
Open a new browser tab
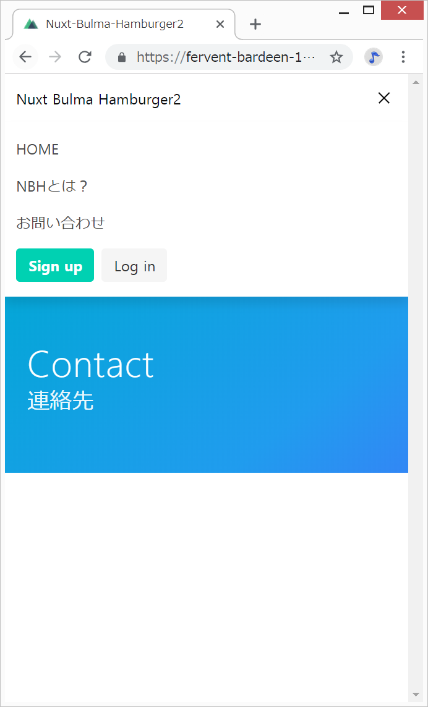(255, 24)
